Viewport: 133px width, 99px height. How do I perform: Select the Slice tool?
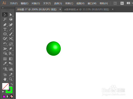point(11,74)
